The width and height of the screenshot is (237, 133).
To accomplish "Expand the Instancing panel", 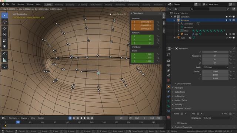I will click(179, 96).
